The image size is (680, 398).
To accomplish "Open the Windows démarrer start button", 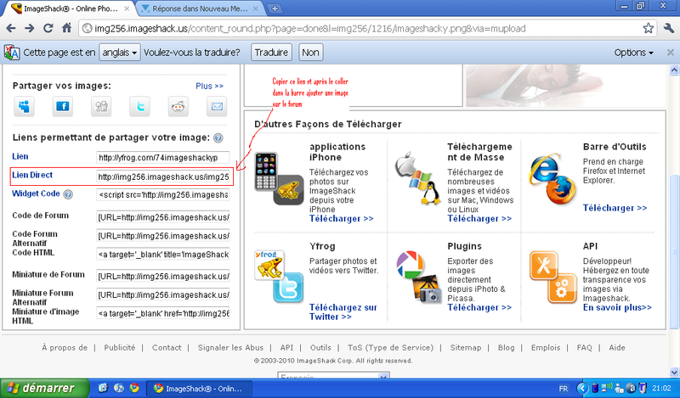I will [x=44, y=388].
